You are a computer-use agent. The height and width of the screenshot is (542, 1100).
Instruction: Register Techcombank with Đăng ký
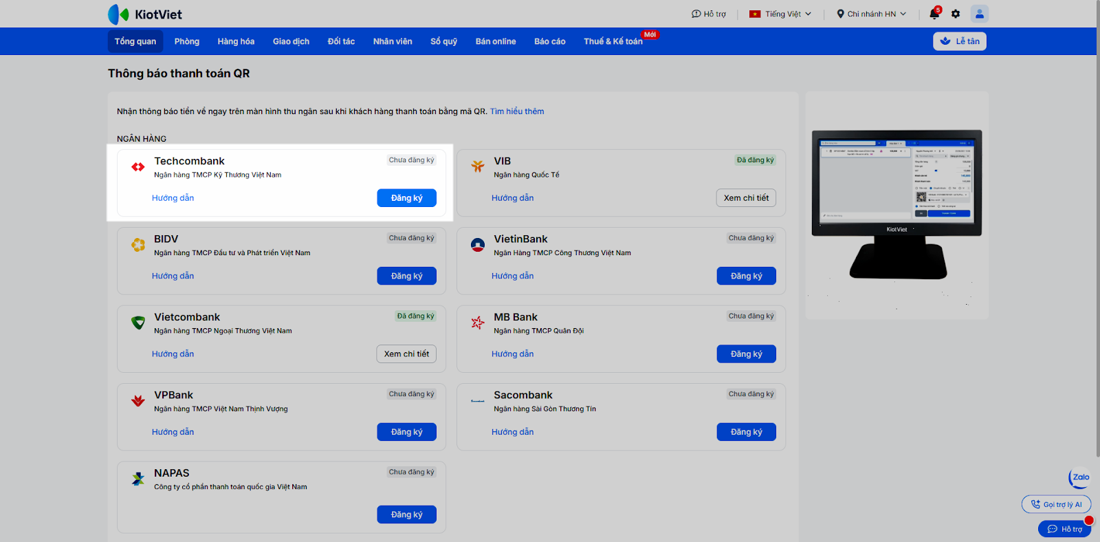tap(407, 198)
